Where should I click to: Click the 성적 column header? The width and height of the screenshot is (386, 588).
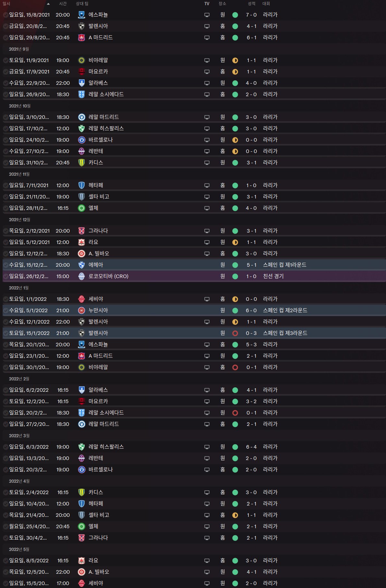(251, 4)
